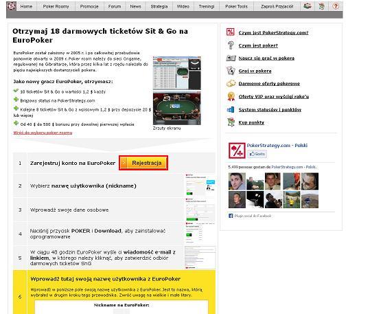Viewport: 370px width, 314px height.
Task: Open the thumbnail beside step 4 Download
Action: pos(200,233)
